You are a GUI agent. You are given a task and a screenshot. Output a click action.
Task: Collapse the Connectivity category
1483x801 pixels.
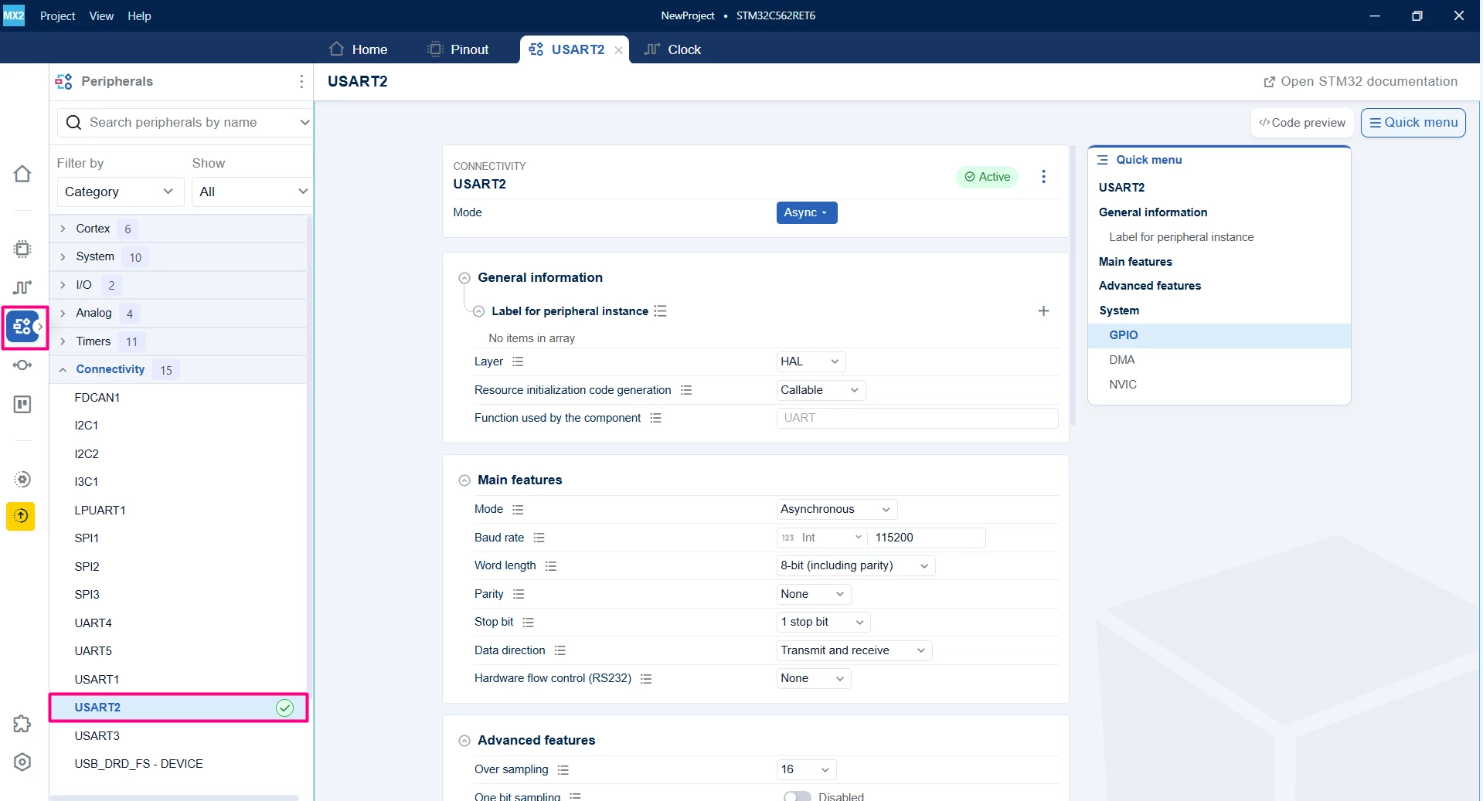(x=63, y=370)
